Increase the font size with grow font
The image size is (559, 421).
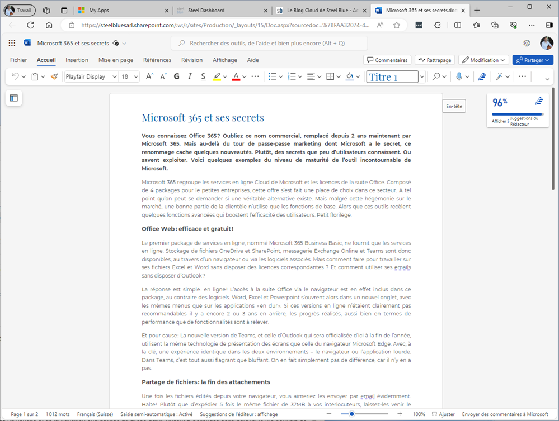pyautogui.click(x=149, y=76)
